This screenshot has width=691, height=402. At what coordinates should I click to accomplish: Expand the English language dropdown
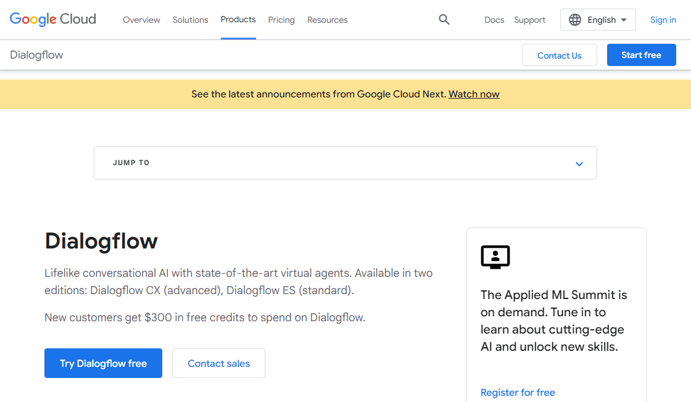pyautogui.click(x=598, y=19)
